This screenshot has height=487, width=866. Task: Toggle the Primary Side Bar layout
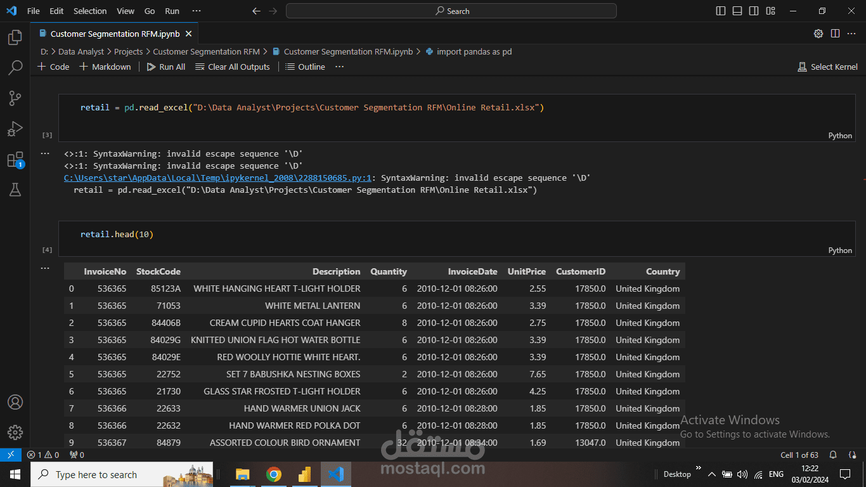721,11
